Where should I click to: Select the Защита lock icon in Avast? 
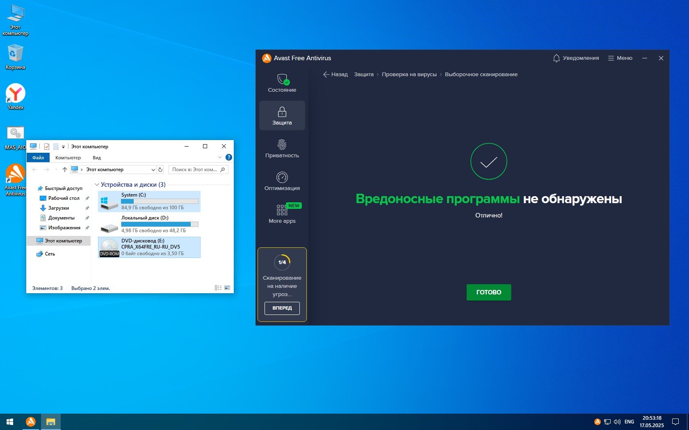282,112
